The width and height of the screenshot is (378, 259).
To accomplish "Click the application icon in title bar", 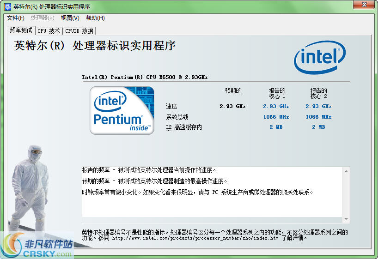I will pyautogui.click(x=7, y=6).
